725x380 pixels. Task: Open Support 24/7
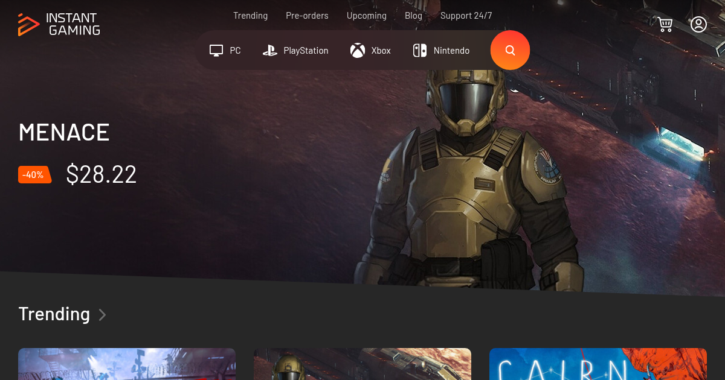(466, 15)
